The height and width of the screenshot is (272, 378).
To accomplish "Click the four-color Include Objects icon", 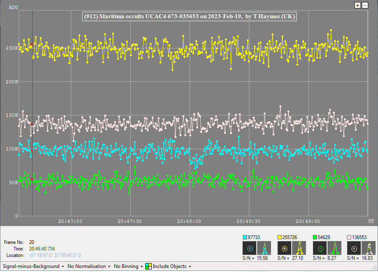I will pyautogui.click(x=149, y=266).
